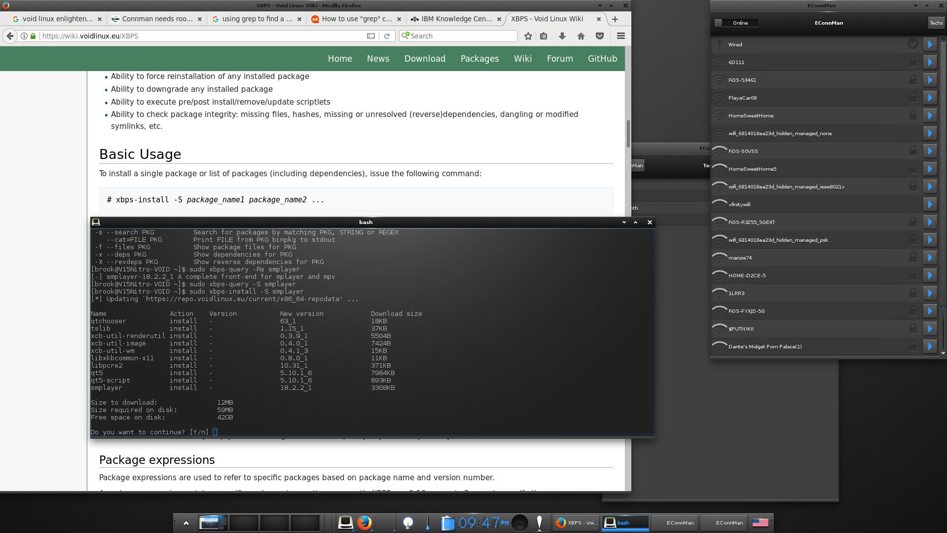Viewport: 947px width, 533px height.
Task: Click the battery gadget on shelf
Action: (x=447, y=523)
